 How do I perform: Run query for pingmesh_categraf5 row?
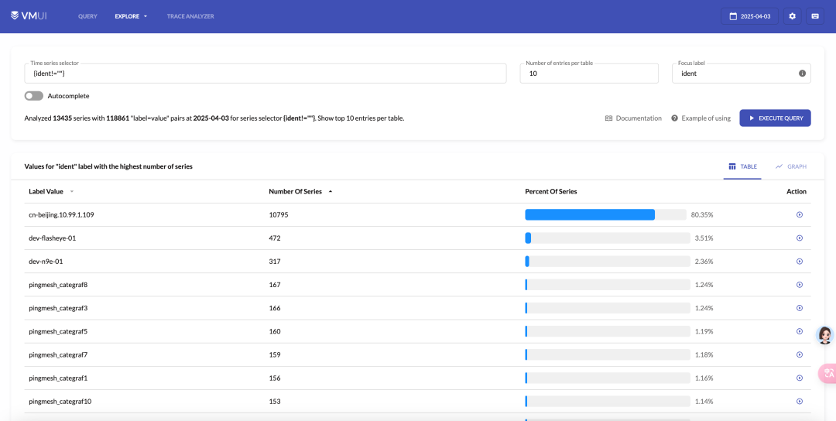point(799,331)
